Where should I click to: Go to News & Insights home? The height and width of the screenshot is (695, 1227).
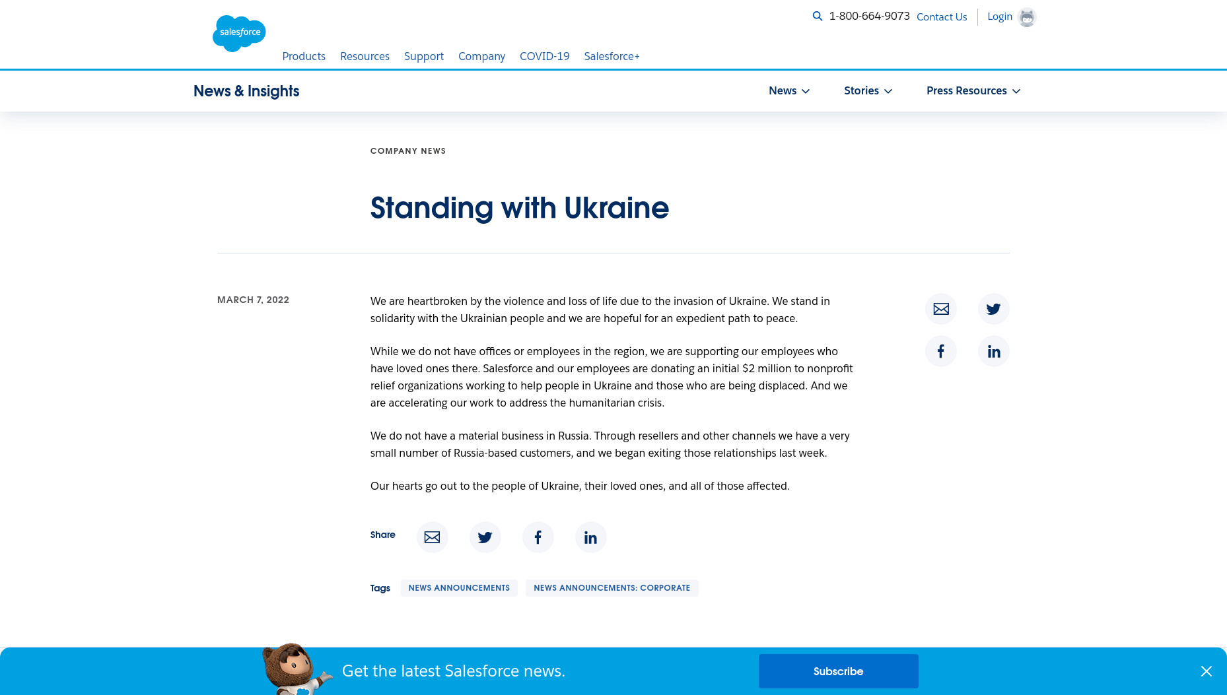tap(246, 91)
